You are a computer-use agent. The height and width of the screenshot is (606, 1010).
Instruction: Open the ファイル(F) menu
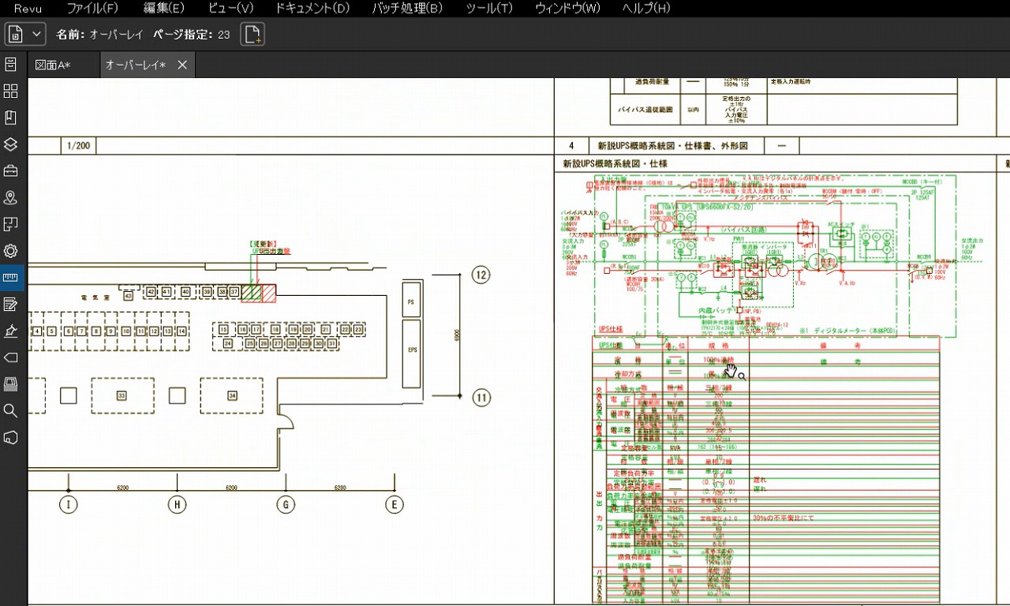tap(92, 9)
